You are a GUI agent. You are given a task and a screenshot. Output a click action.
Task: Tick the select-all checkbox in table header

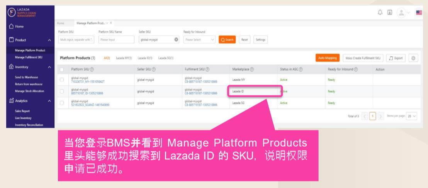62,69
